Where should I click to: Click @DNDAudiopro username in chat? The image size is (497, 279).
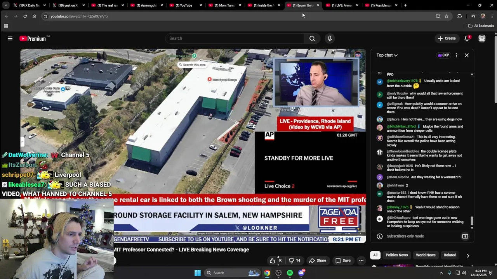tap(398, 218)
